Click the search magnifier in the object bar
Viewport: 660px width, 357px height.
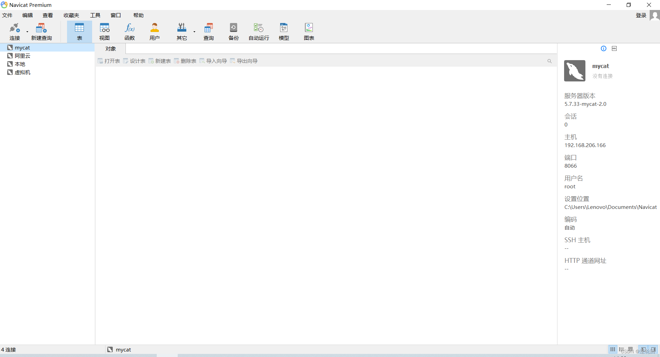549,61
